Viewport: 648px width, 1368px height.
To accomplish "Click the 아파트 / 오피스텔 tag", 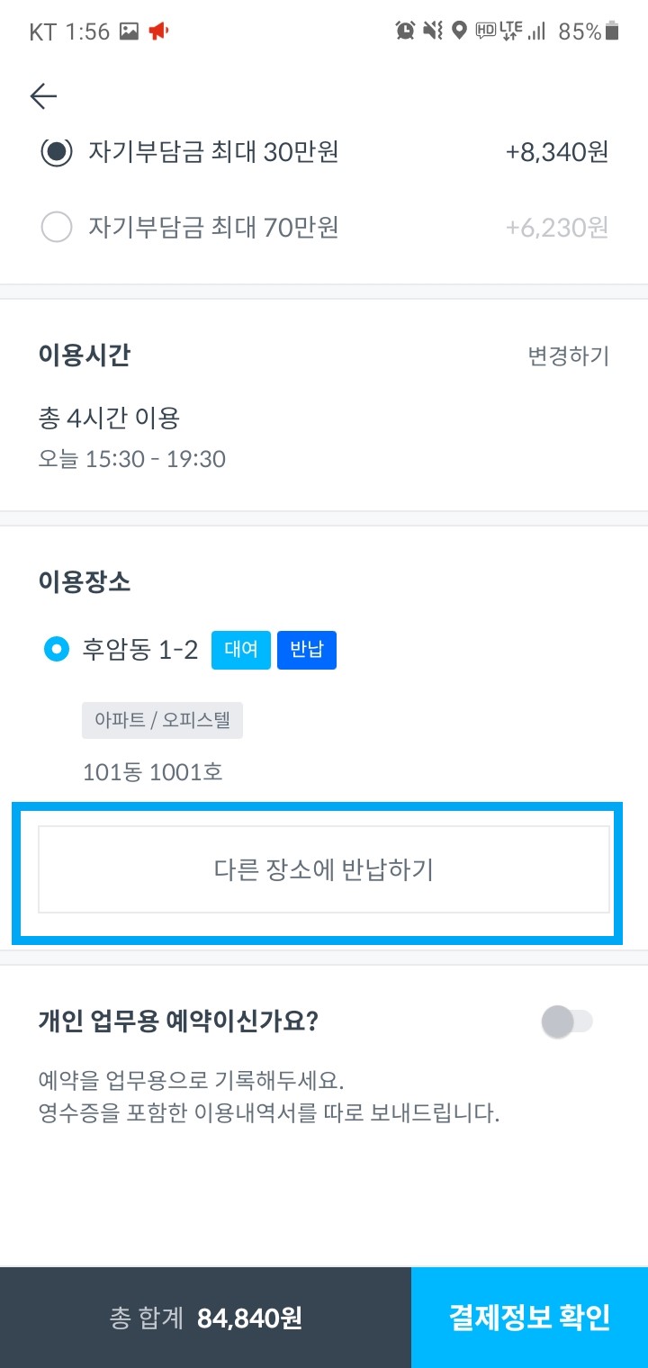I will pos(162,720).
